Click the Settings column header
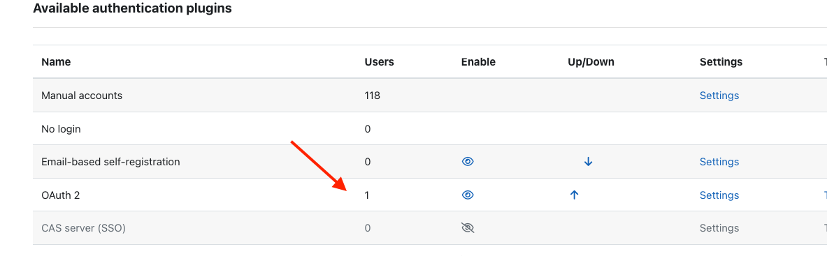This screenshot has width=827, height=256. tap(721, 61)
